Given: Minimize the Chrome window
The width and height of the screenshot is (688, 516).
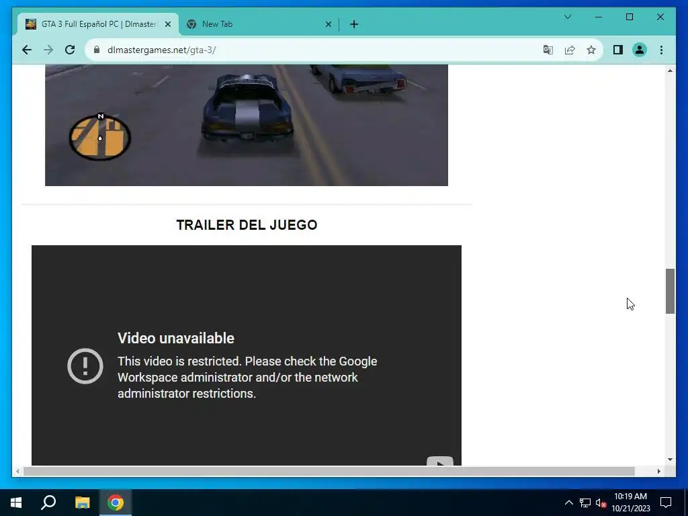Looking at the screenshot, I should (x=599, y=17).
